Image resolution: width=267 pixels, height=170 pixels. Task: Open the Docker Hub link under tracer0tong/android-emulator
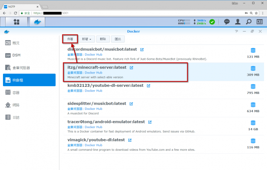point(93,127)
